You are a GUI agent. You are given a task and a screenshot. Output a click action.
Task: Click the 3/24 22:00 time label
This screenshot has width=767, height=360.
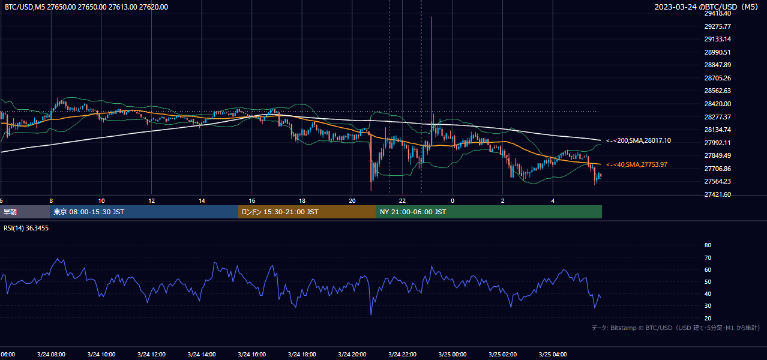click(x=402, y=355)
